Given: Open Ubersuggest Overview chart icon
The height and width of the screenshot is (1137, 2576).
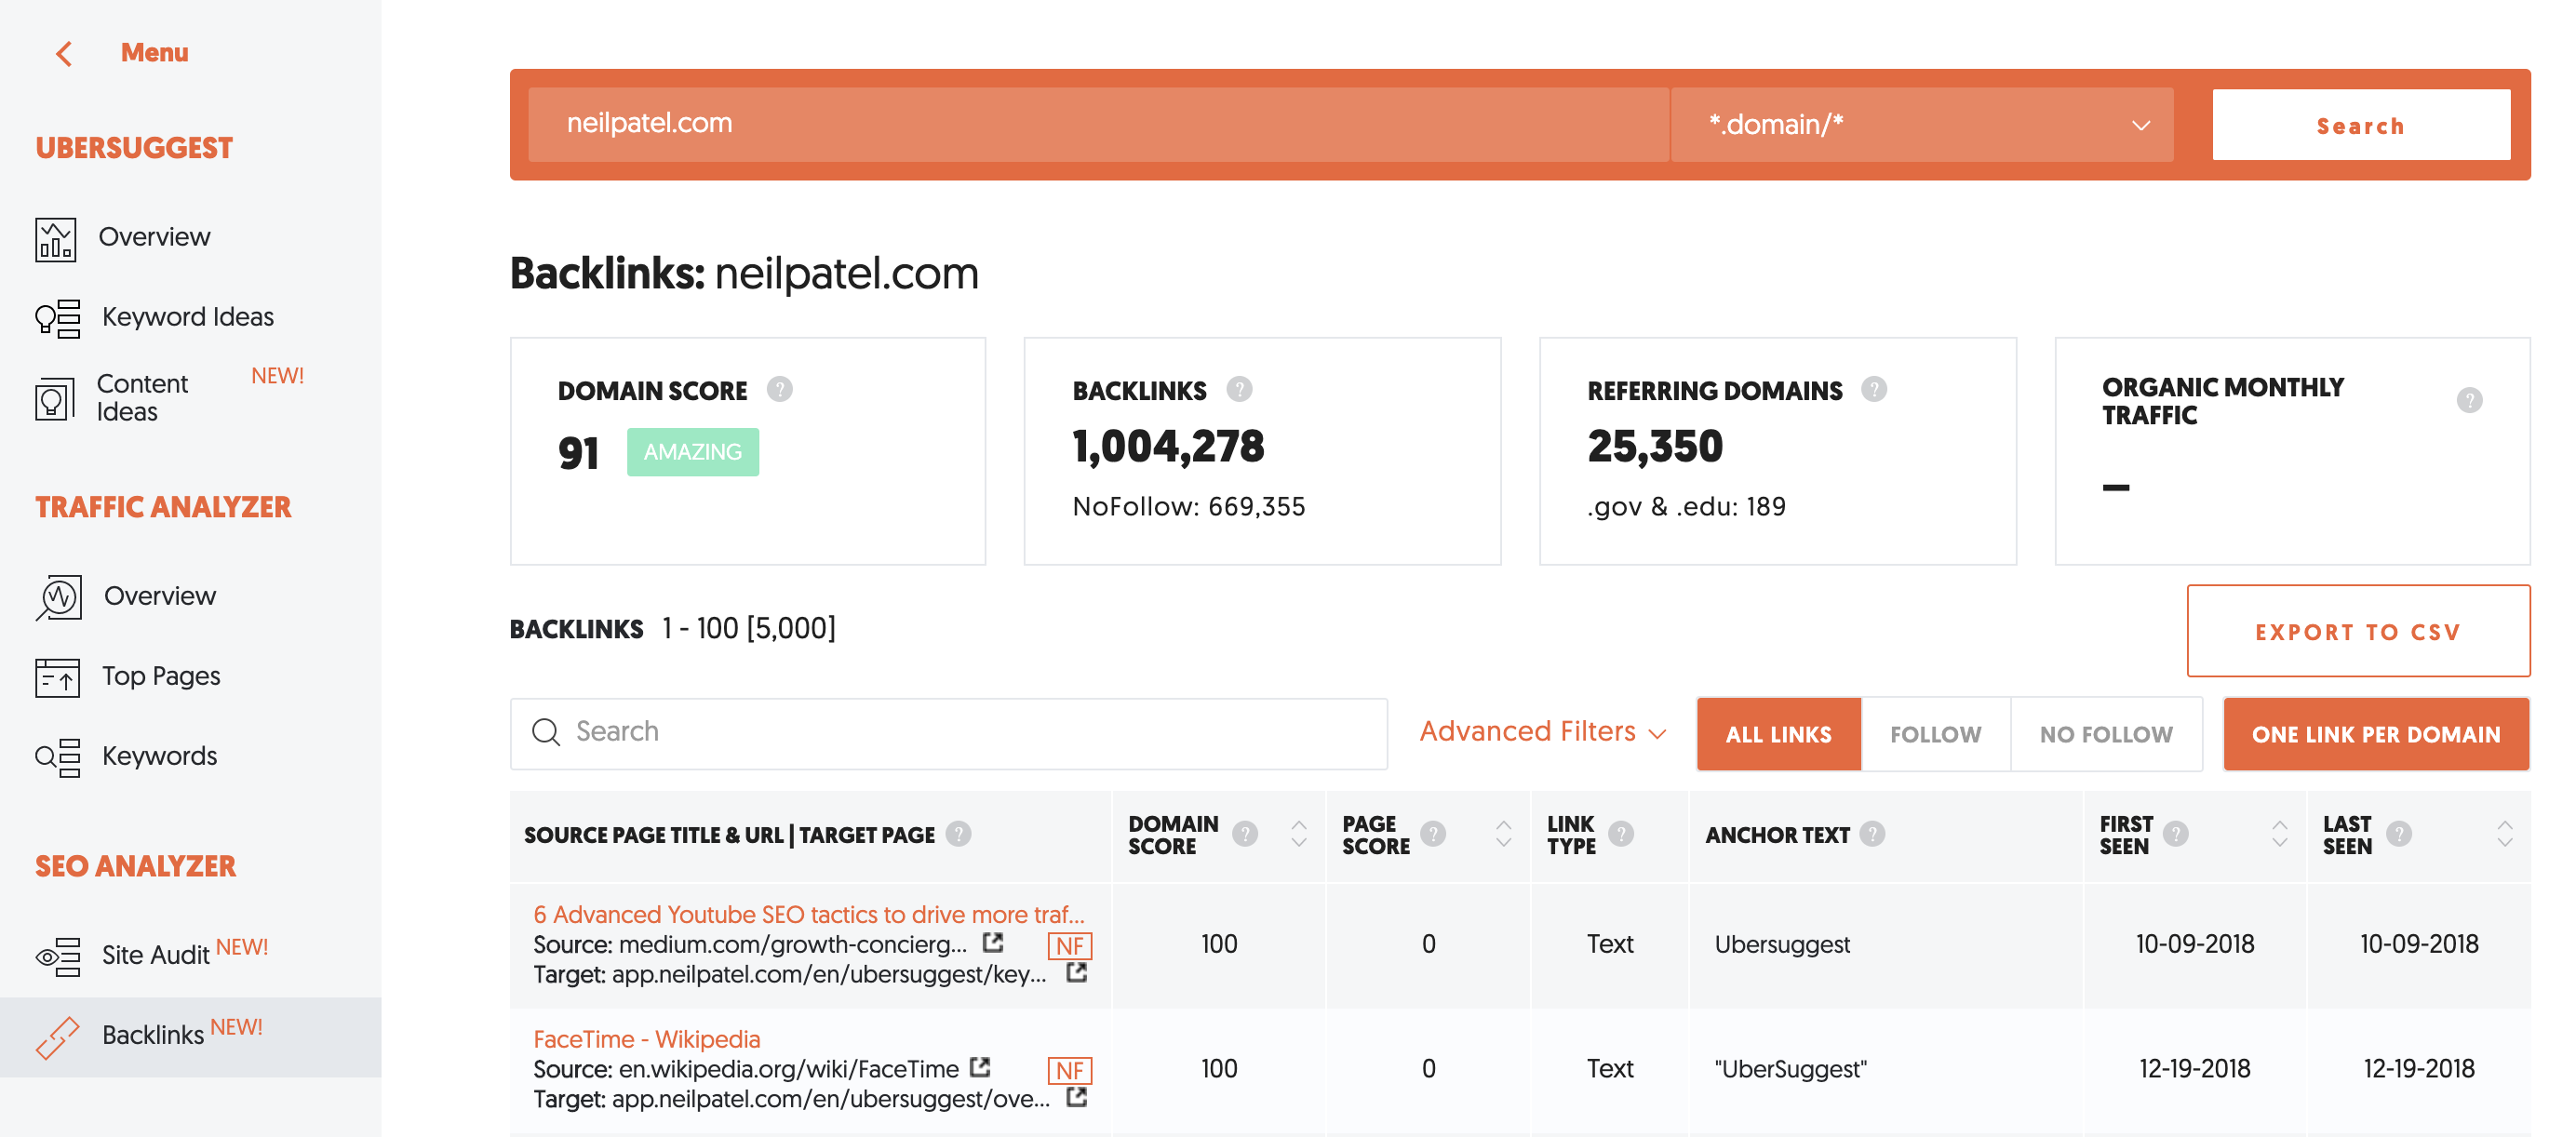Looking at the screenshot, I should click(55, 239).
